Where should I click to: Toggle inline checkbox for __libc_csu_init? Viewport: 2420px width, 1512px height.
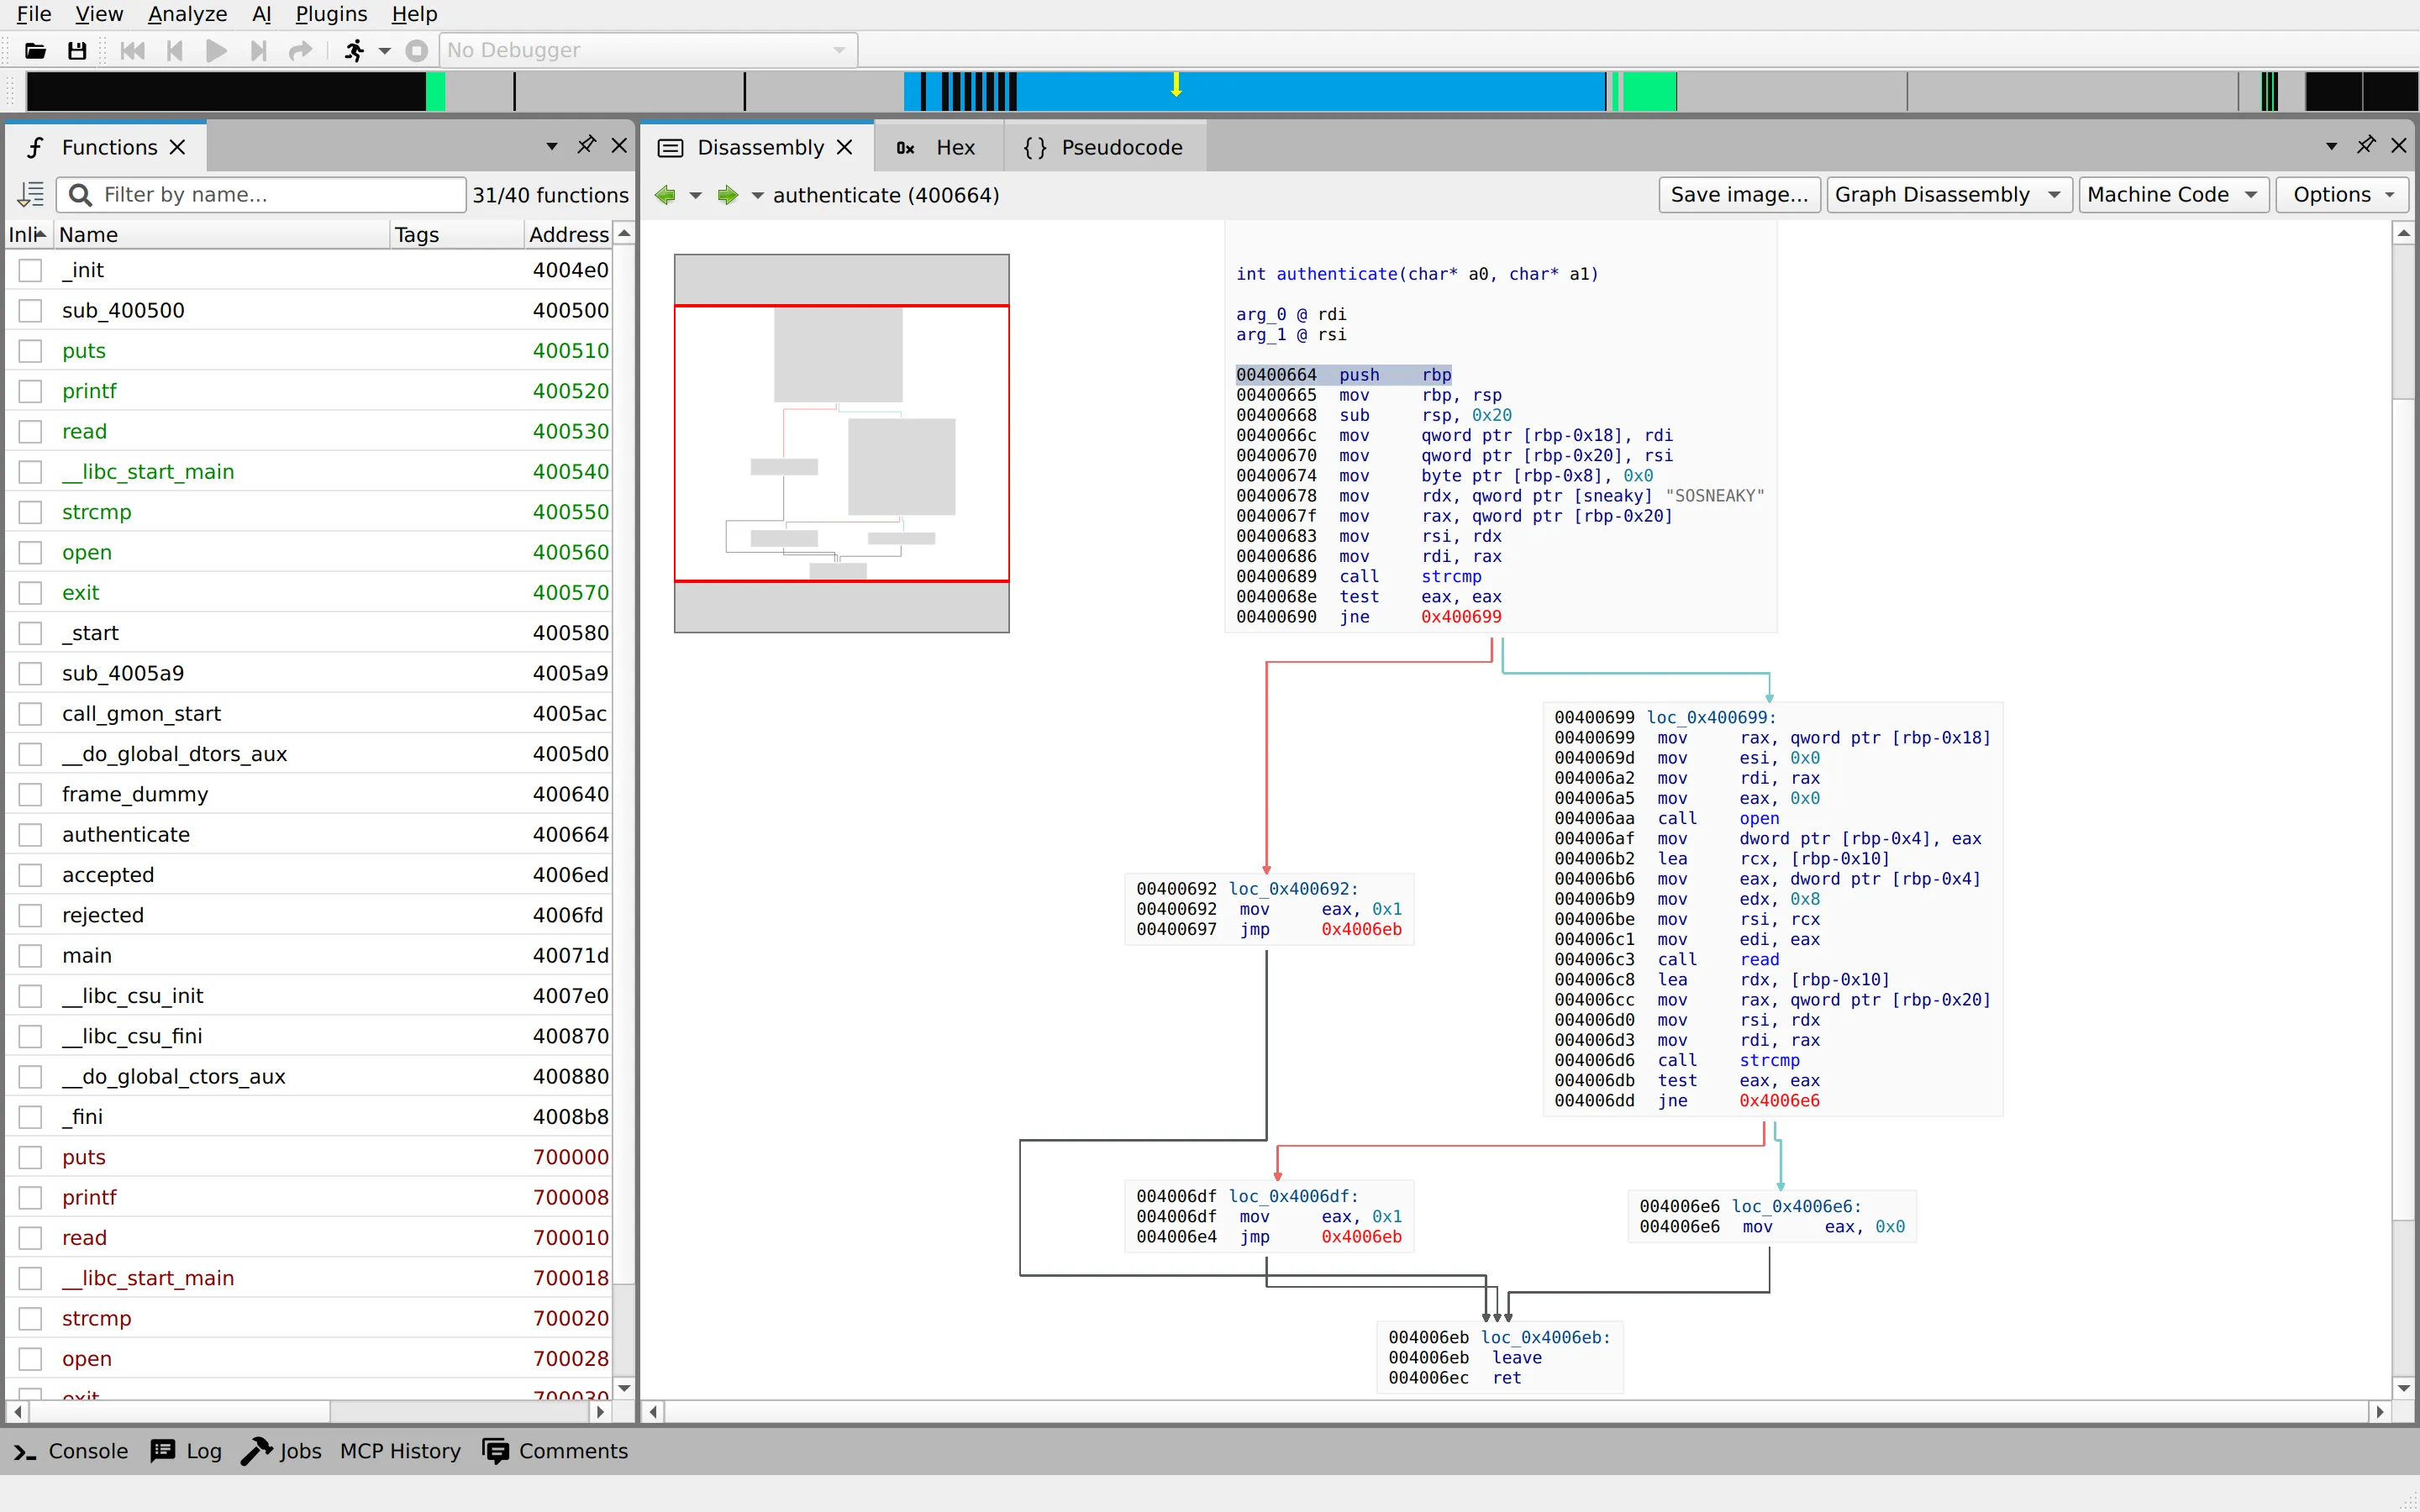pyautogui.click(x=31, y=996)
